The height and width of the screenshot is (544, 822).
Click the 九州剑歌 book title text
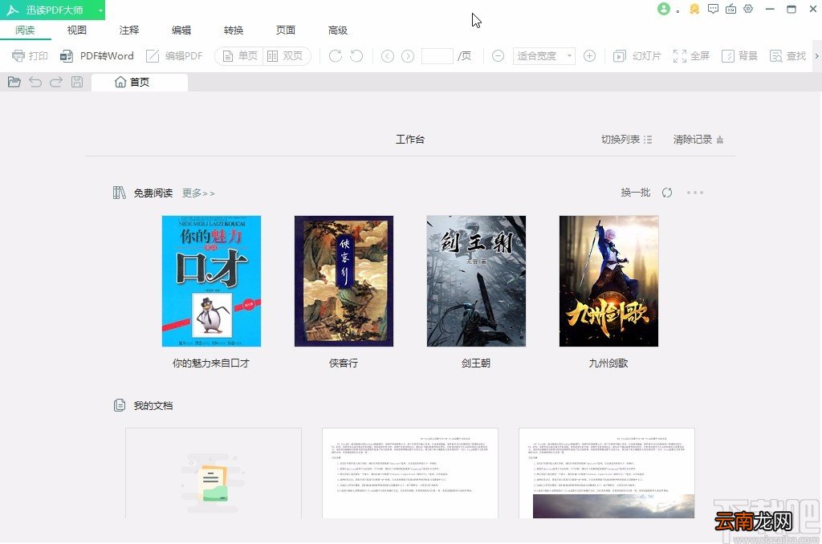pos(608,363)
